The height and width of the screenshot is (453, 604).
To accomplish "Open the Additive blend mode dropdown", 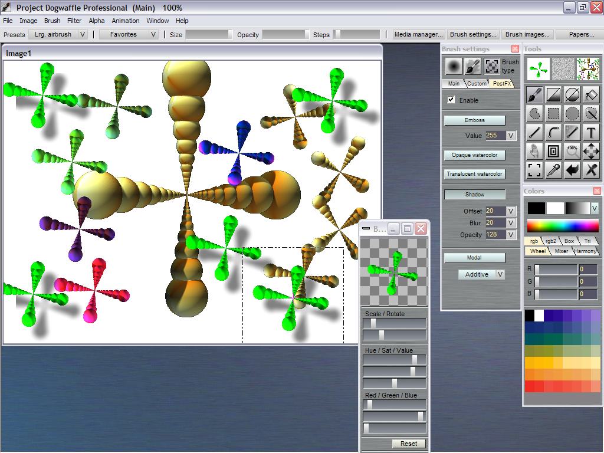I will click(x=500, y=274).
